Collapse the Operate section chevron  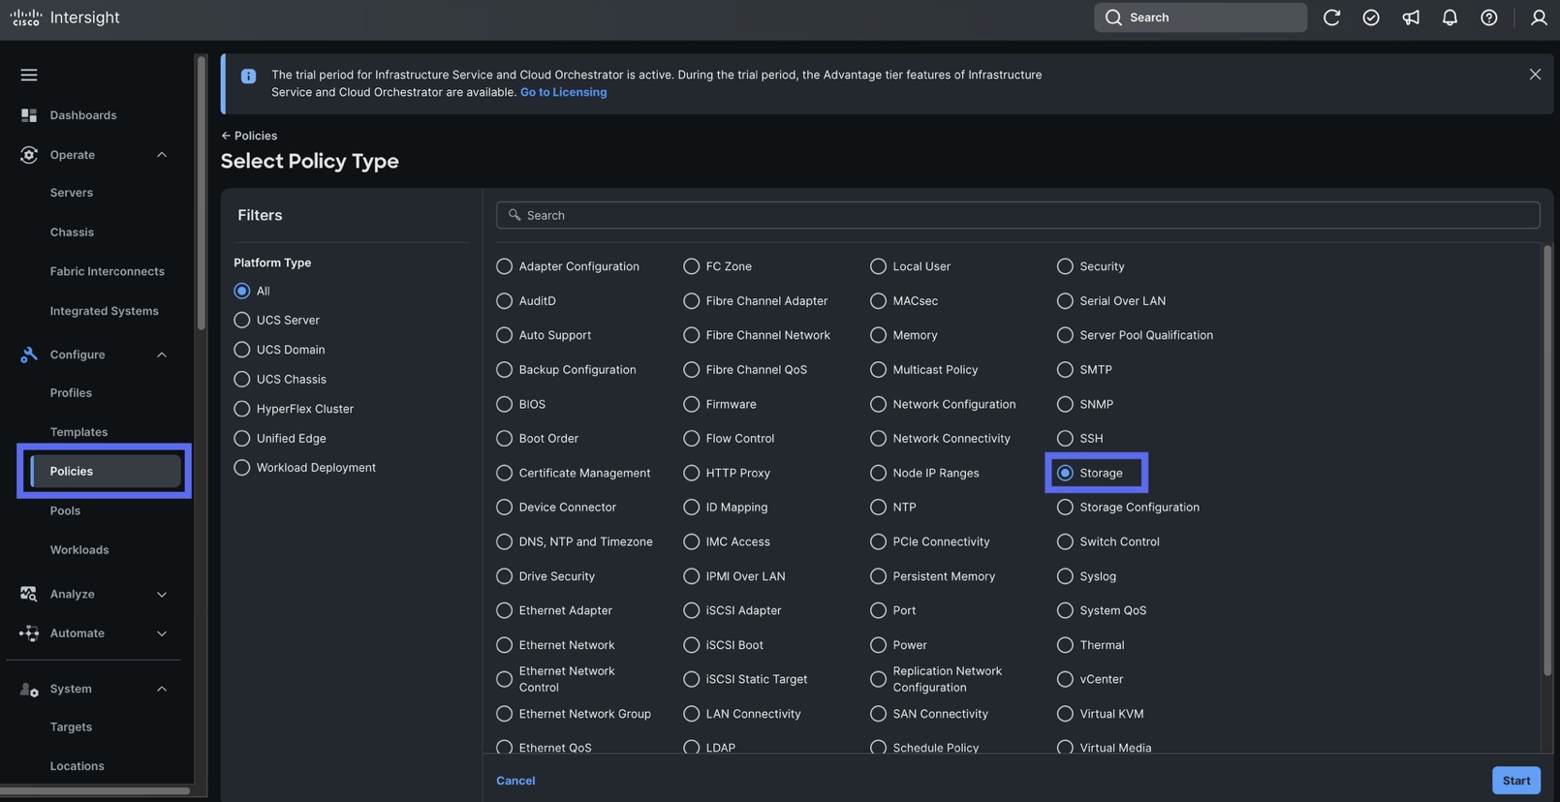pyautogui.click(x=162, y=155)
